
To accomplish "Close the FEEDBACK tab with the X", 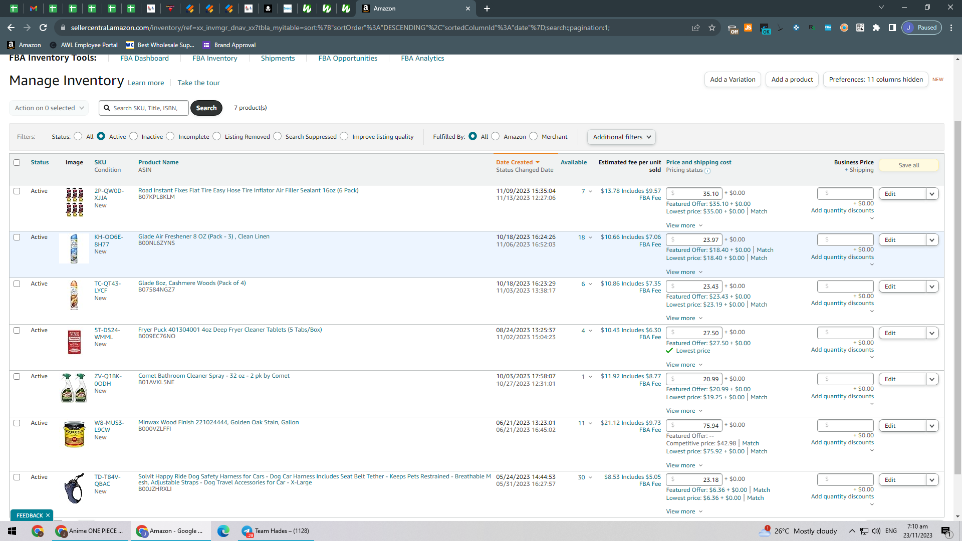I will click(48, 515).
